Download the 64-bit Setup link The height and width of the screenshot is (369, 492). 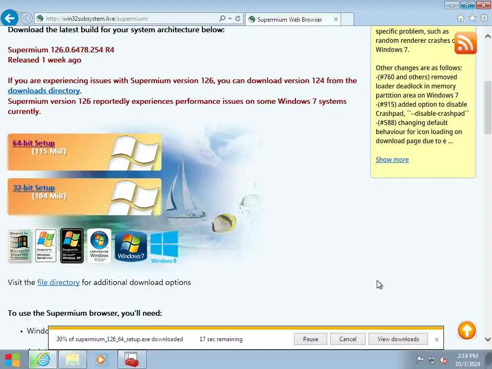(x=34, y=143)
